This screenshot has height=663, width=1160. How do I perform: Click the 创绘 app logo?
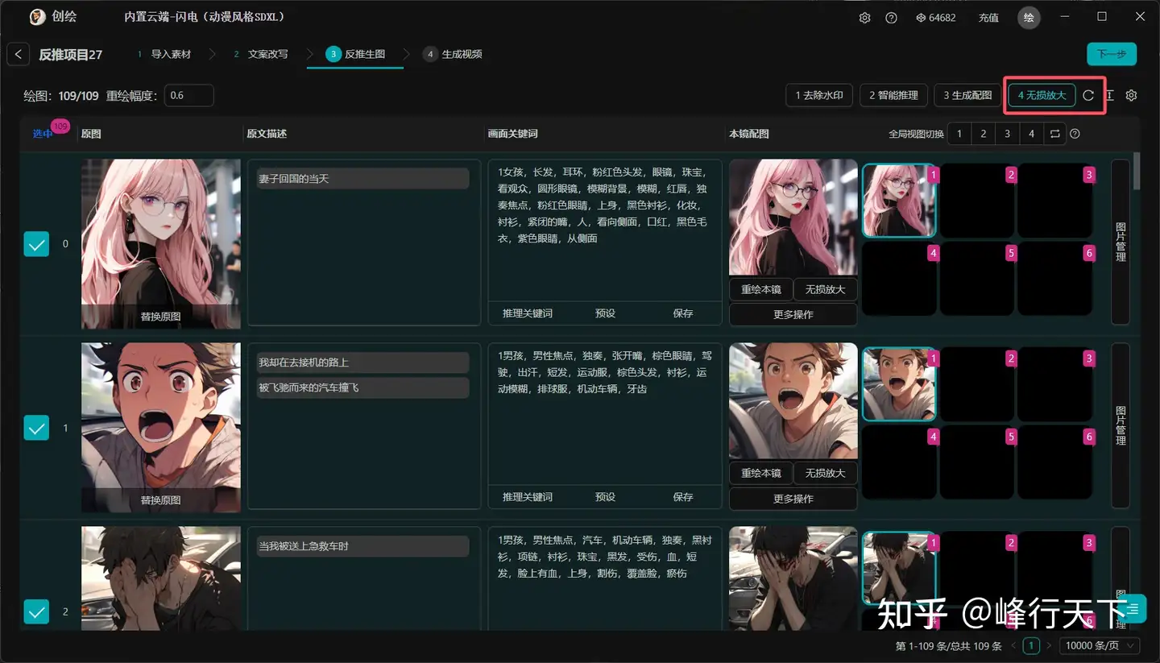(37, 18)
